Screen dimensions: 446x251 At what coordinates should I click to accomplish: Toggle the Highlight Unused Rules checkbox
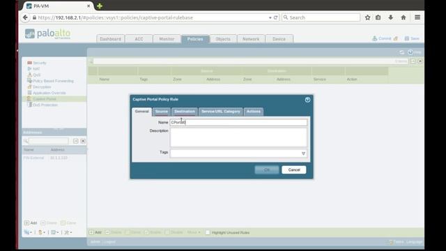208,232
